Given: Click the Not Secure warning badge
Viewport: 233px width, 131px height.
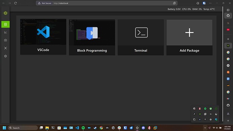Looking at the screenshot, I should tap(45, 3).
